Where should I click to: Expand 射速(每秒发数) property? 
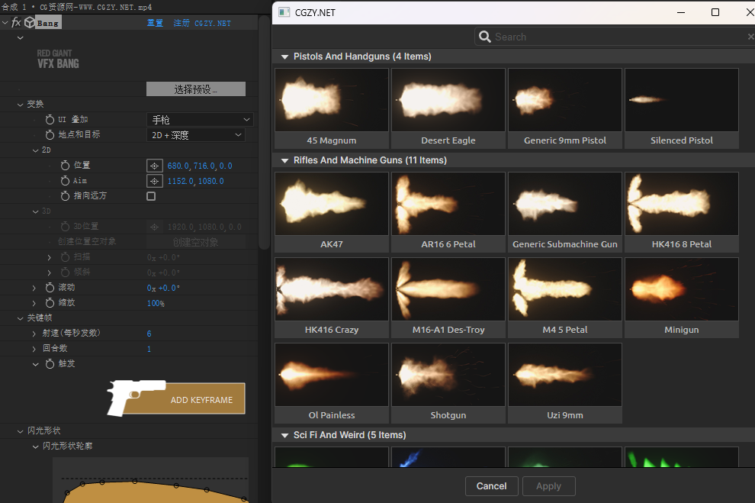[34, 334]
